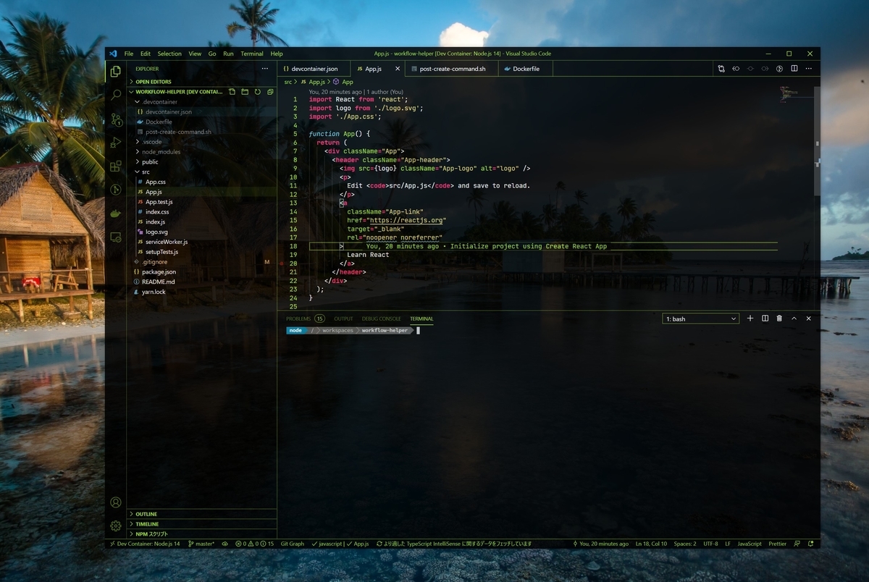Click the feedback icon in status bar
Image resolution: width=869 pixels, height=582 pixels.
click(797, 544)
